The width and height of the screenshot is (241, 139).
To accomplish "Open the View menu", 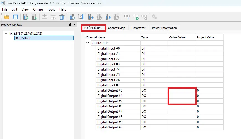I will tap(25, 9).
